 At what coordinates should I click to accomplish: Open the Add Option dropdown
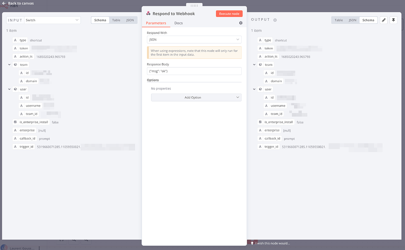[x=196, y=97]
